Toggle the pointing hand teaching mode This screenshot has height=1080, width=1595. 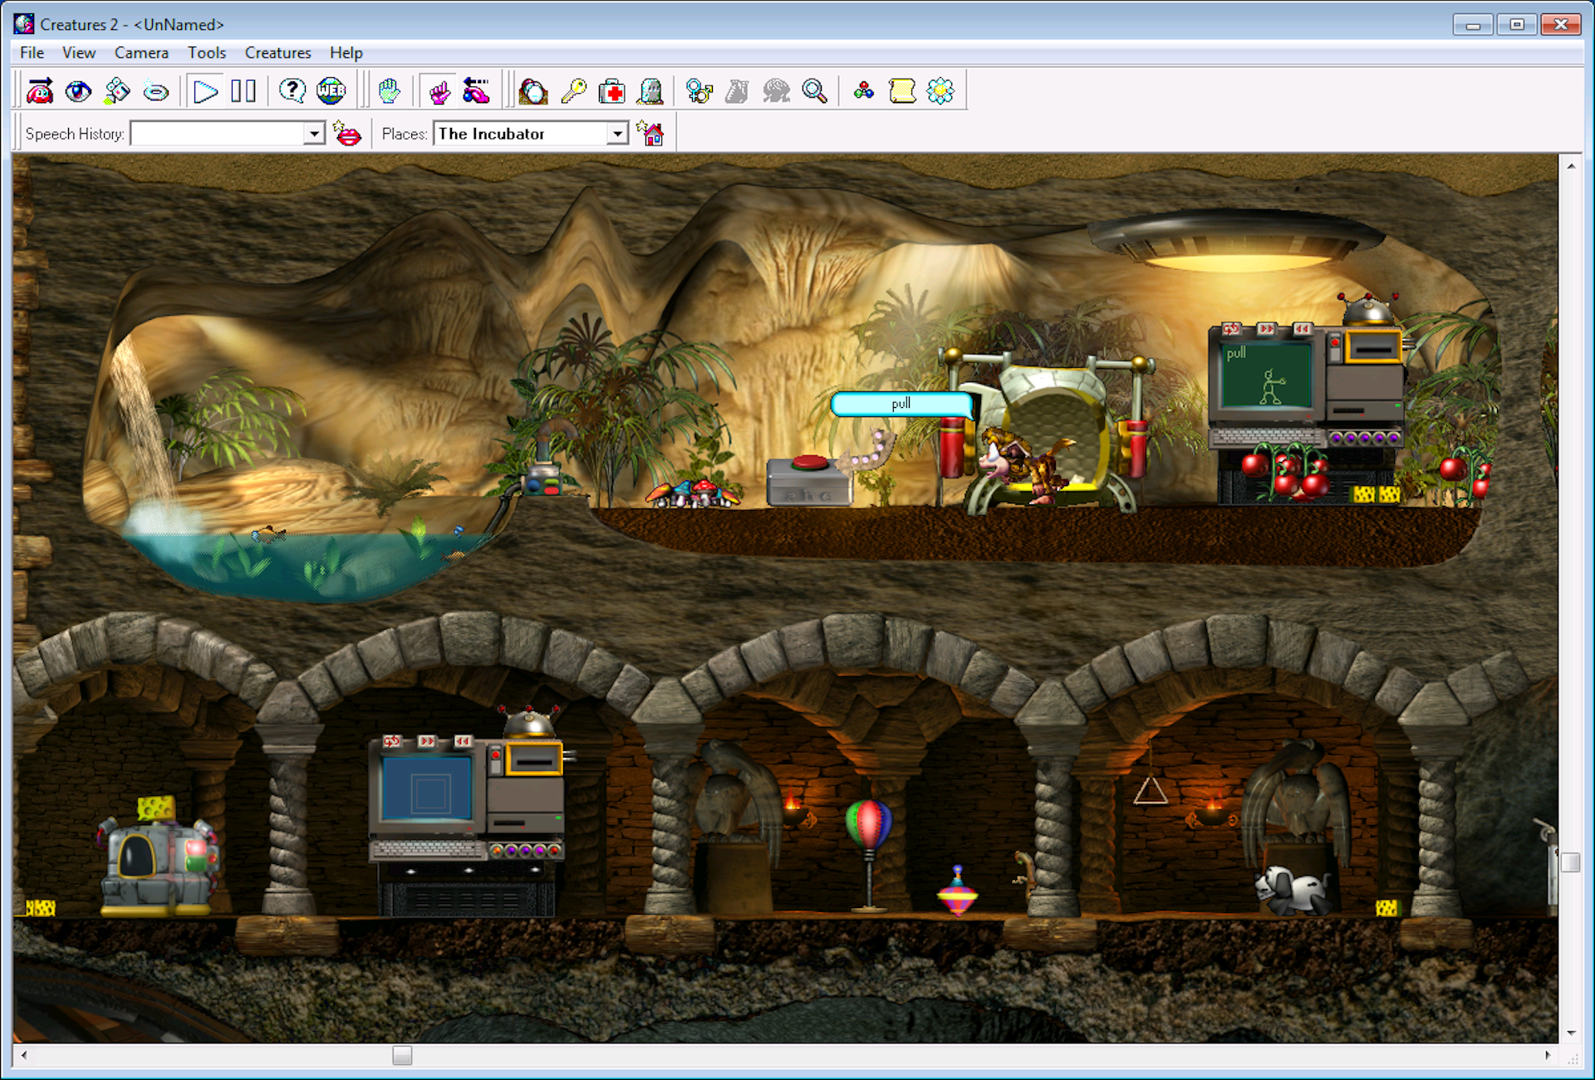(x=439, y=91)
